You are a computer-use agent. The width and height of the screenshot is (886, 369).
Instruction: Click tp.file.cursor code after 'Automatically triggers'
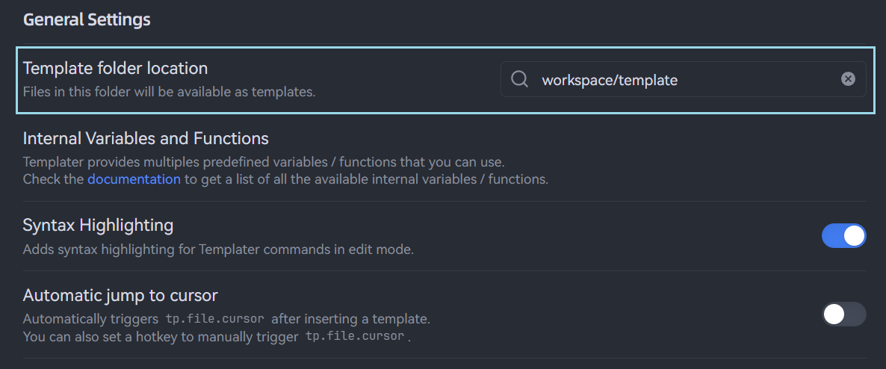click(214, 319)
